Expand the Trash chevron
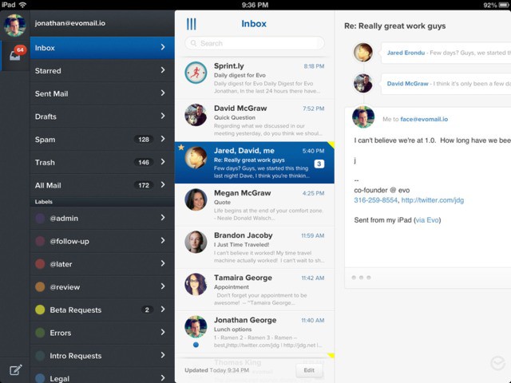The image size is (511, 383). tap(163, 162)
